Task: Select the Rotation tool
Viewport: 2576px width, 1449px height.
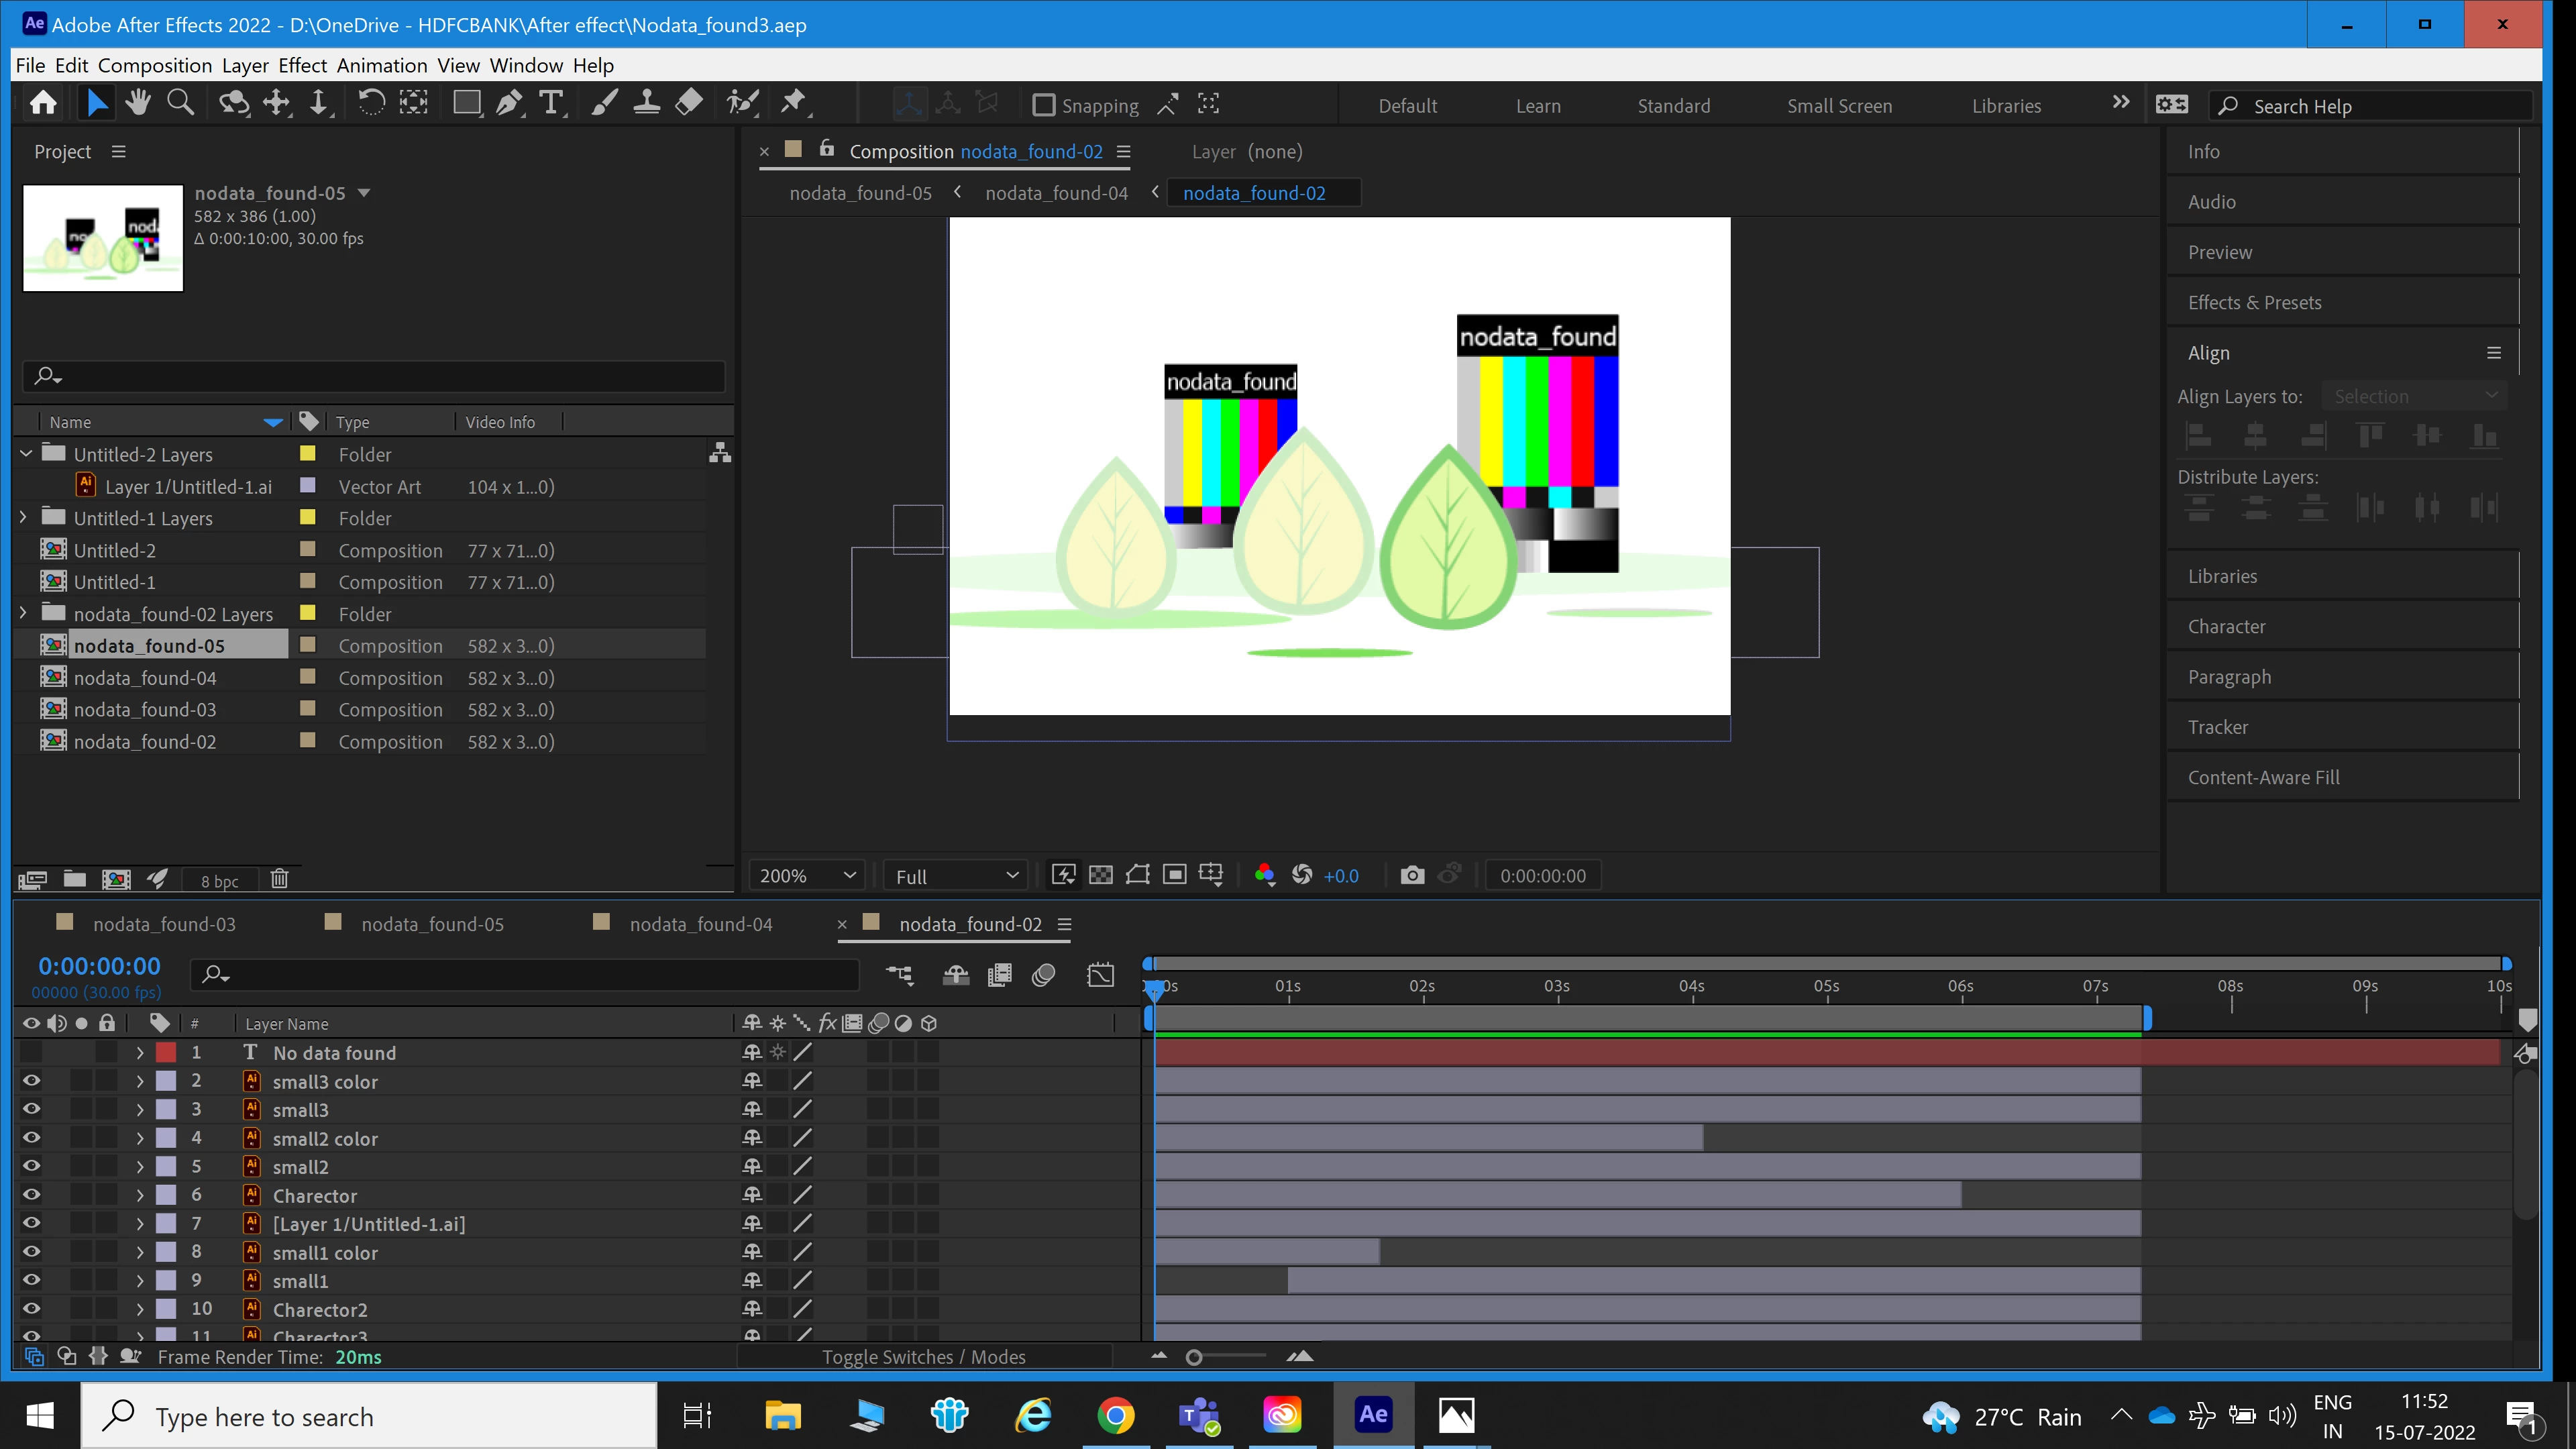Action: coord(371,103)
